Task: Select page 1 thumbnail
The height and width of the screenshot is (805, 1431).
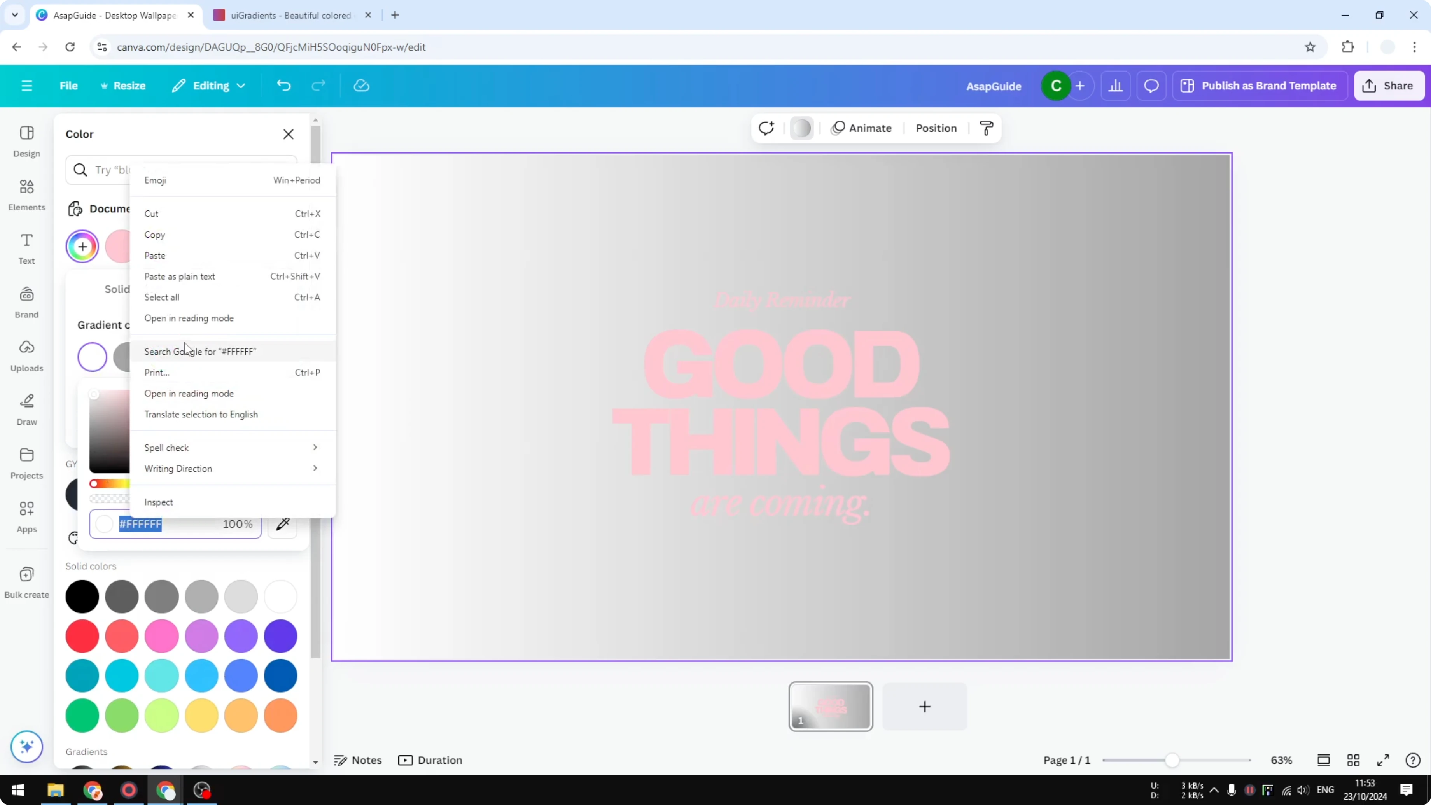Action: [831, 706]
